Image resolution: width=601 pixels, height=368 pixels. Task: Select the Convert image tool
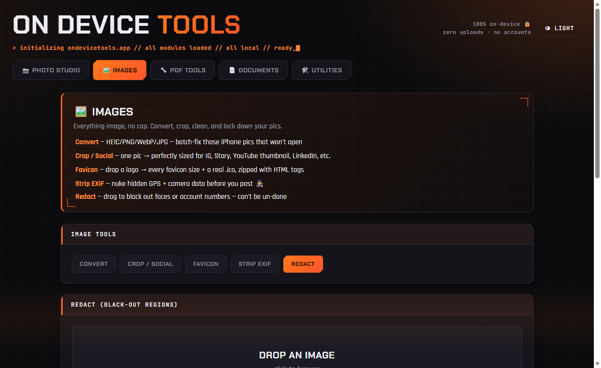pos(94,264)
